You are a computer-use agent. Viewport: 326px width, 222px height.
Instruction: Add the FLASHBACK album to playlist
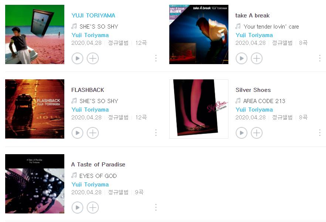[x=93, y=133]
